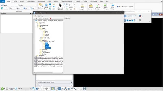Image resolution: width=163 pixels, height=91 pixels.
Task: Open Fence Tools in the ribbon
Action: [71, 7]
